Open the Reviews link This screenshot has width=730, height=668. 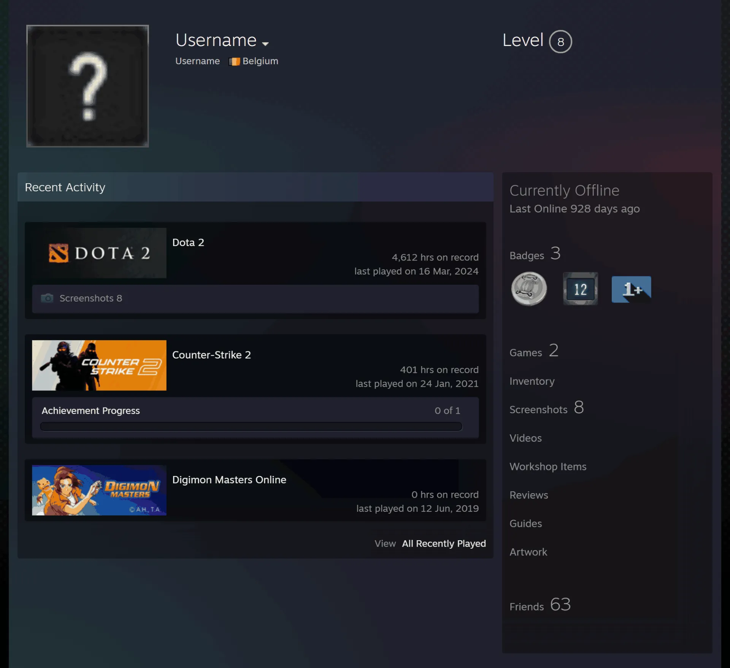[x=529, y=495]
